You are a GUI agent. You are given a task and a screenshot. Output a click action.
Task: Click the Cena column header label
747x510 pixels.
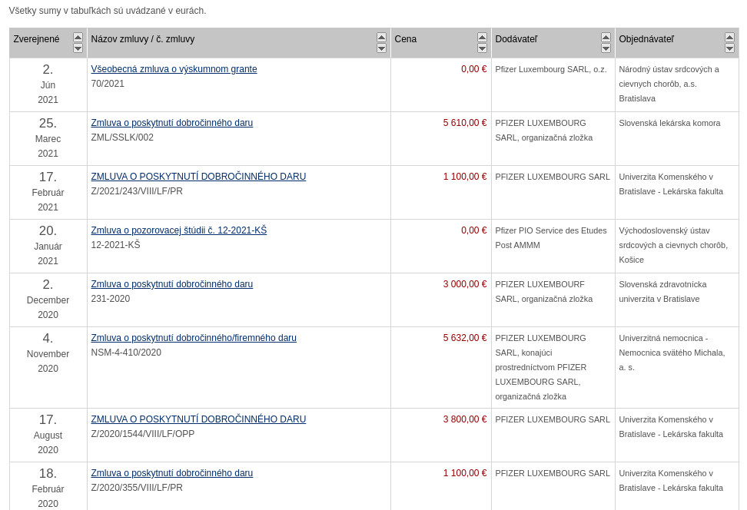[405, 39]
